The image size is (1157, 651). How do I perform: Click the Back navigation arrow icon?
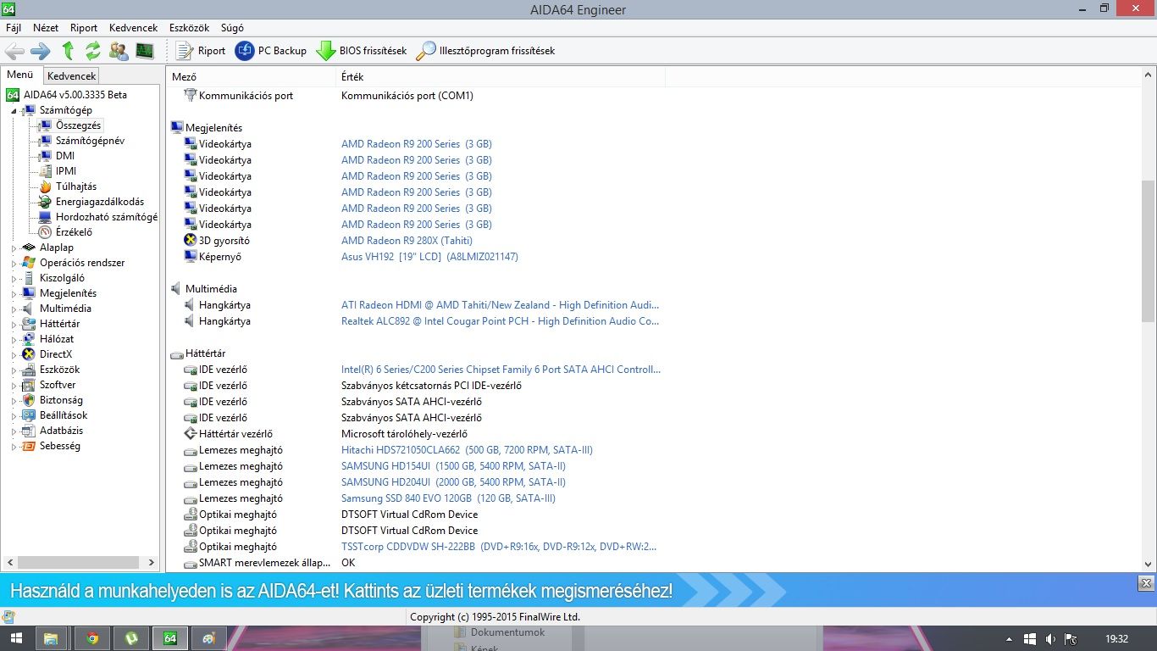14,51
